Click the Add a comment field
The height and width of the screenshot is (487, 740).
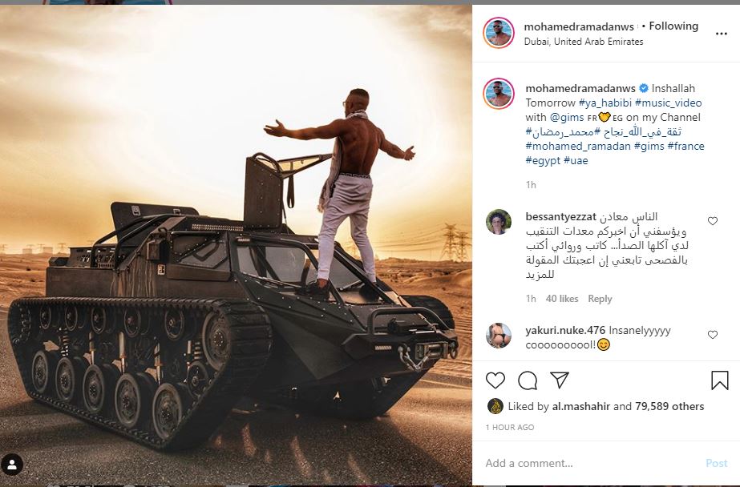pos(590,463)
